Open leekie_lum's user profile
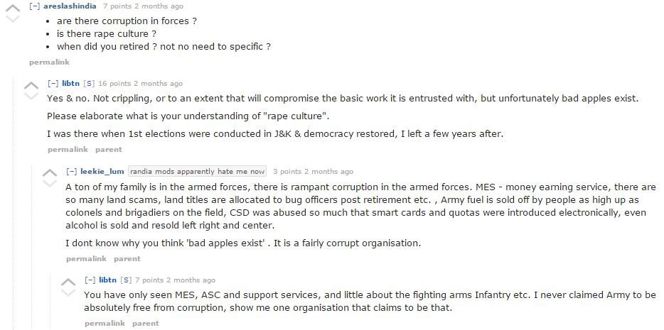664x330 pixels. [102, 172]
